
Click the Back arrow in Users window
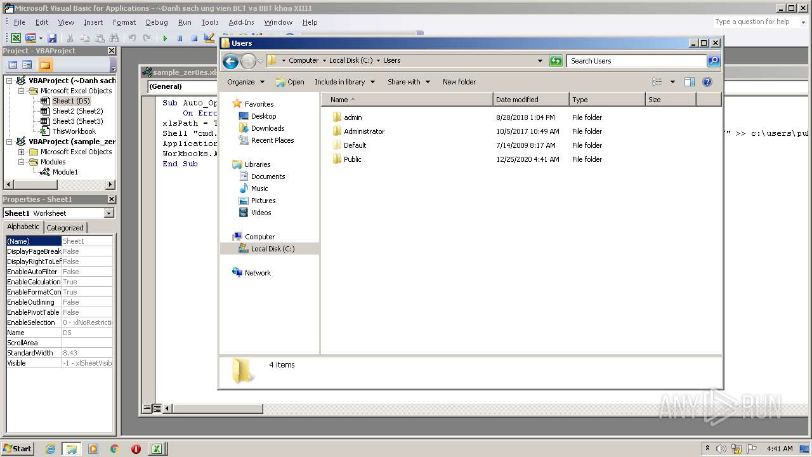click(x=230, y=61)
